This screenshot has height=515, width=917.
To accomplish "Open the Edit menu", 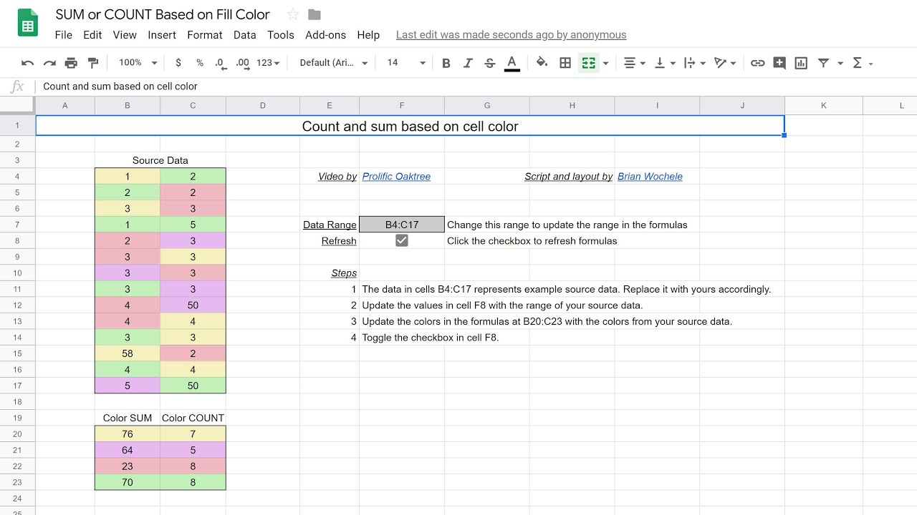I will (x=92, y=34).
